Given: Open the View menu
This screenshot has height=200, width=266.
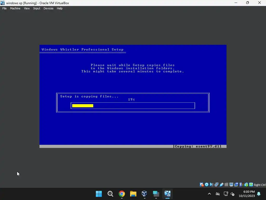Looking at the screenshot, I should point(27,8).
